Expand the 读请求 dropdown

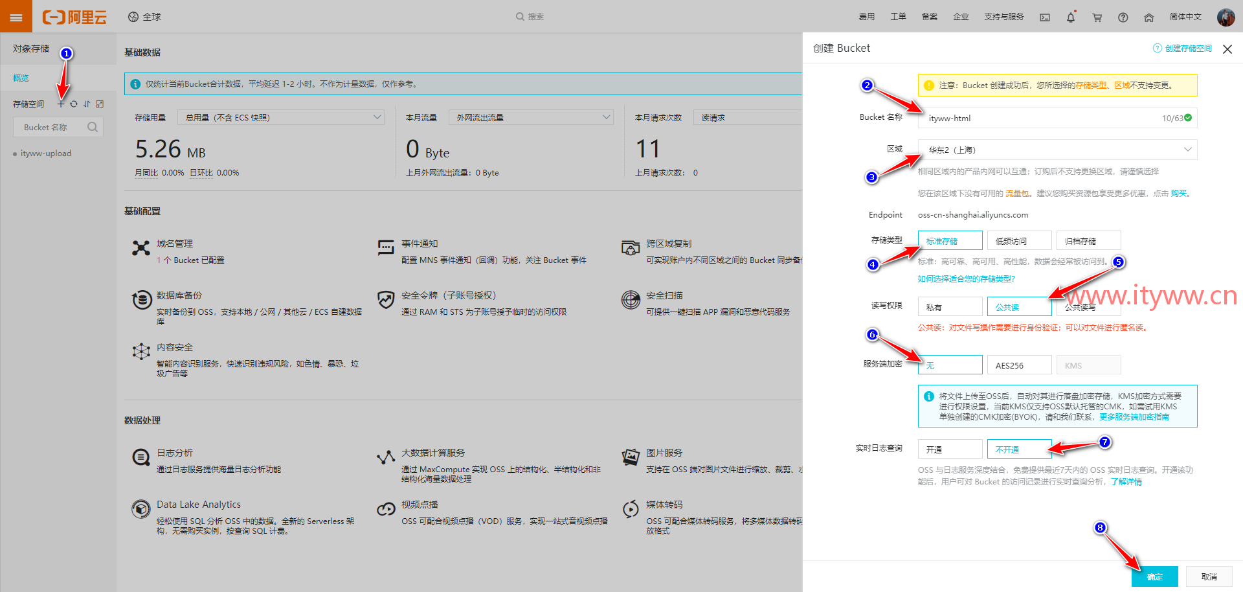(748, 117)
